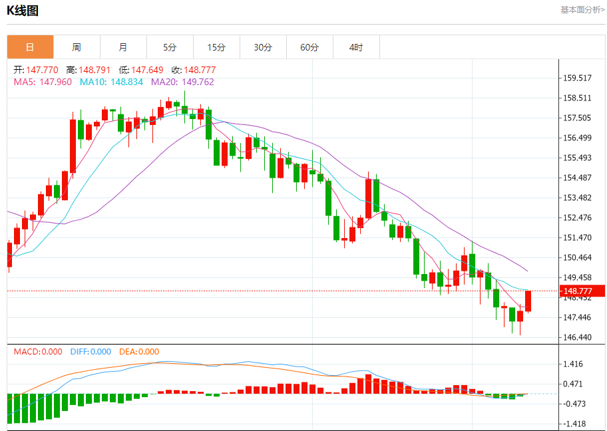Click the 147.446 price axis label
This screenshot has height=431, width=607.
(x=577, y=318)
